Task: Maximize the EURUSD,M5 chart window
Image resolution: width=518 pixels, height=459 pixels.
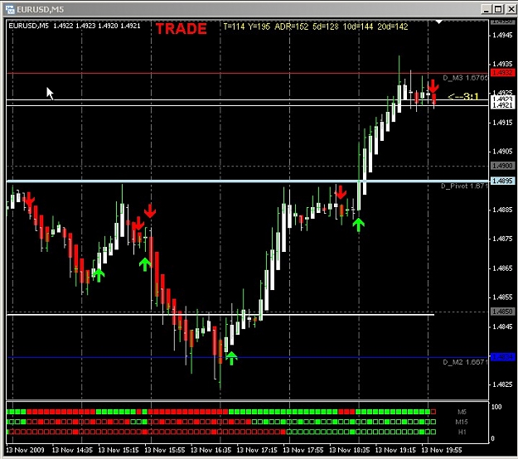Action: tap(498, 9)
